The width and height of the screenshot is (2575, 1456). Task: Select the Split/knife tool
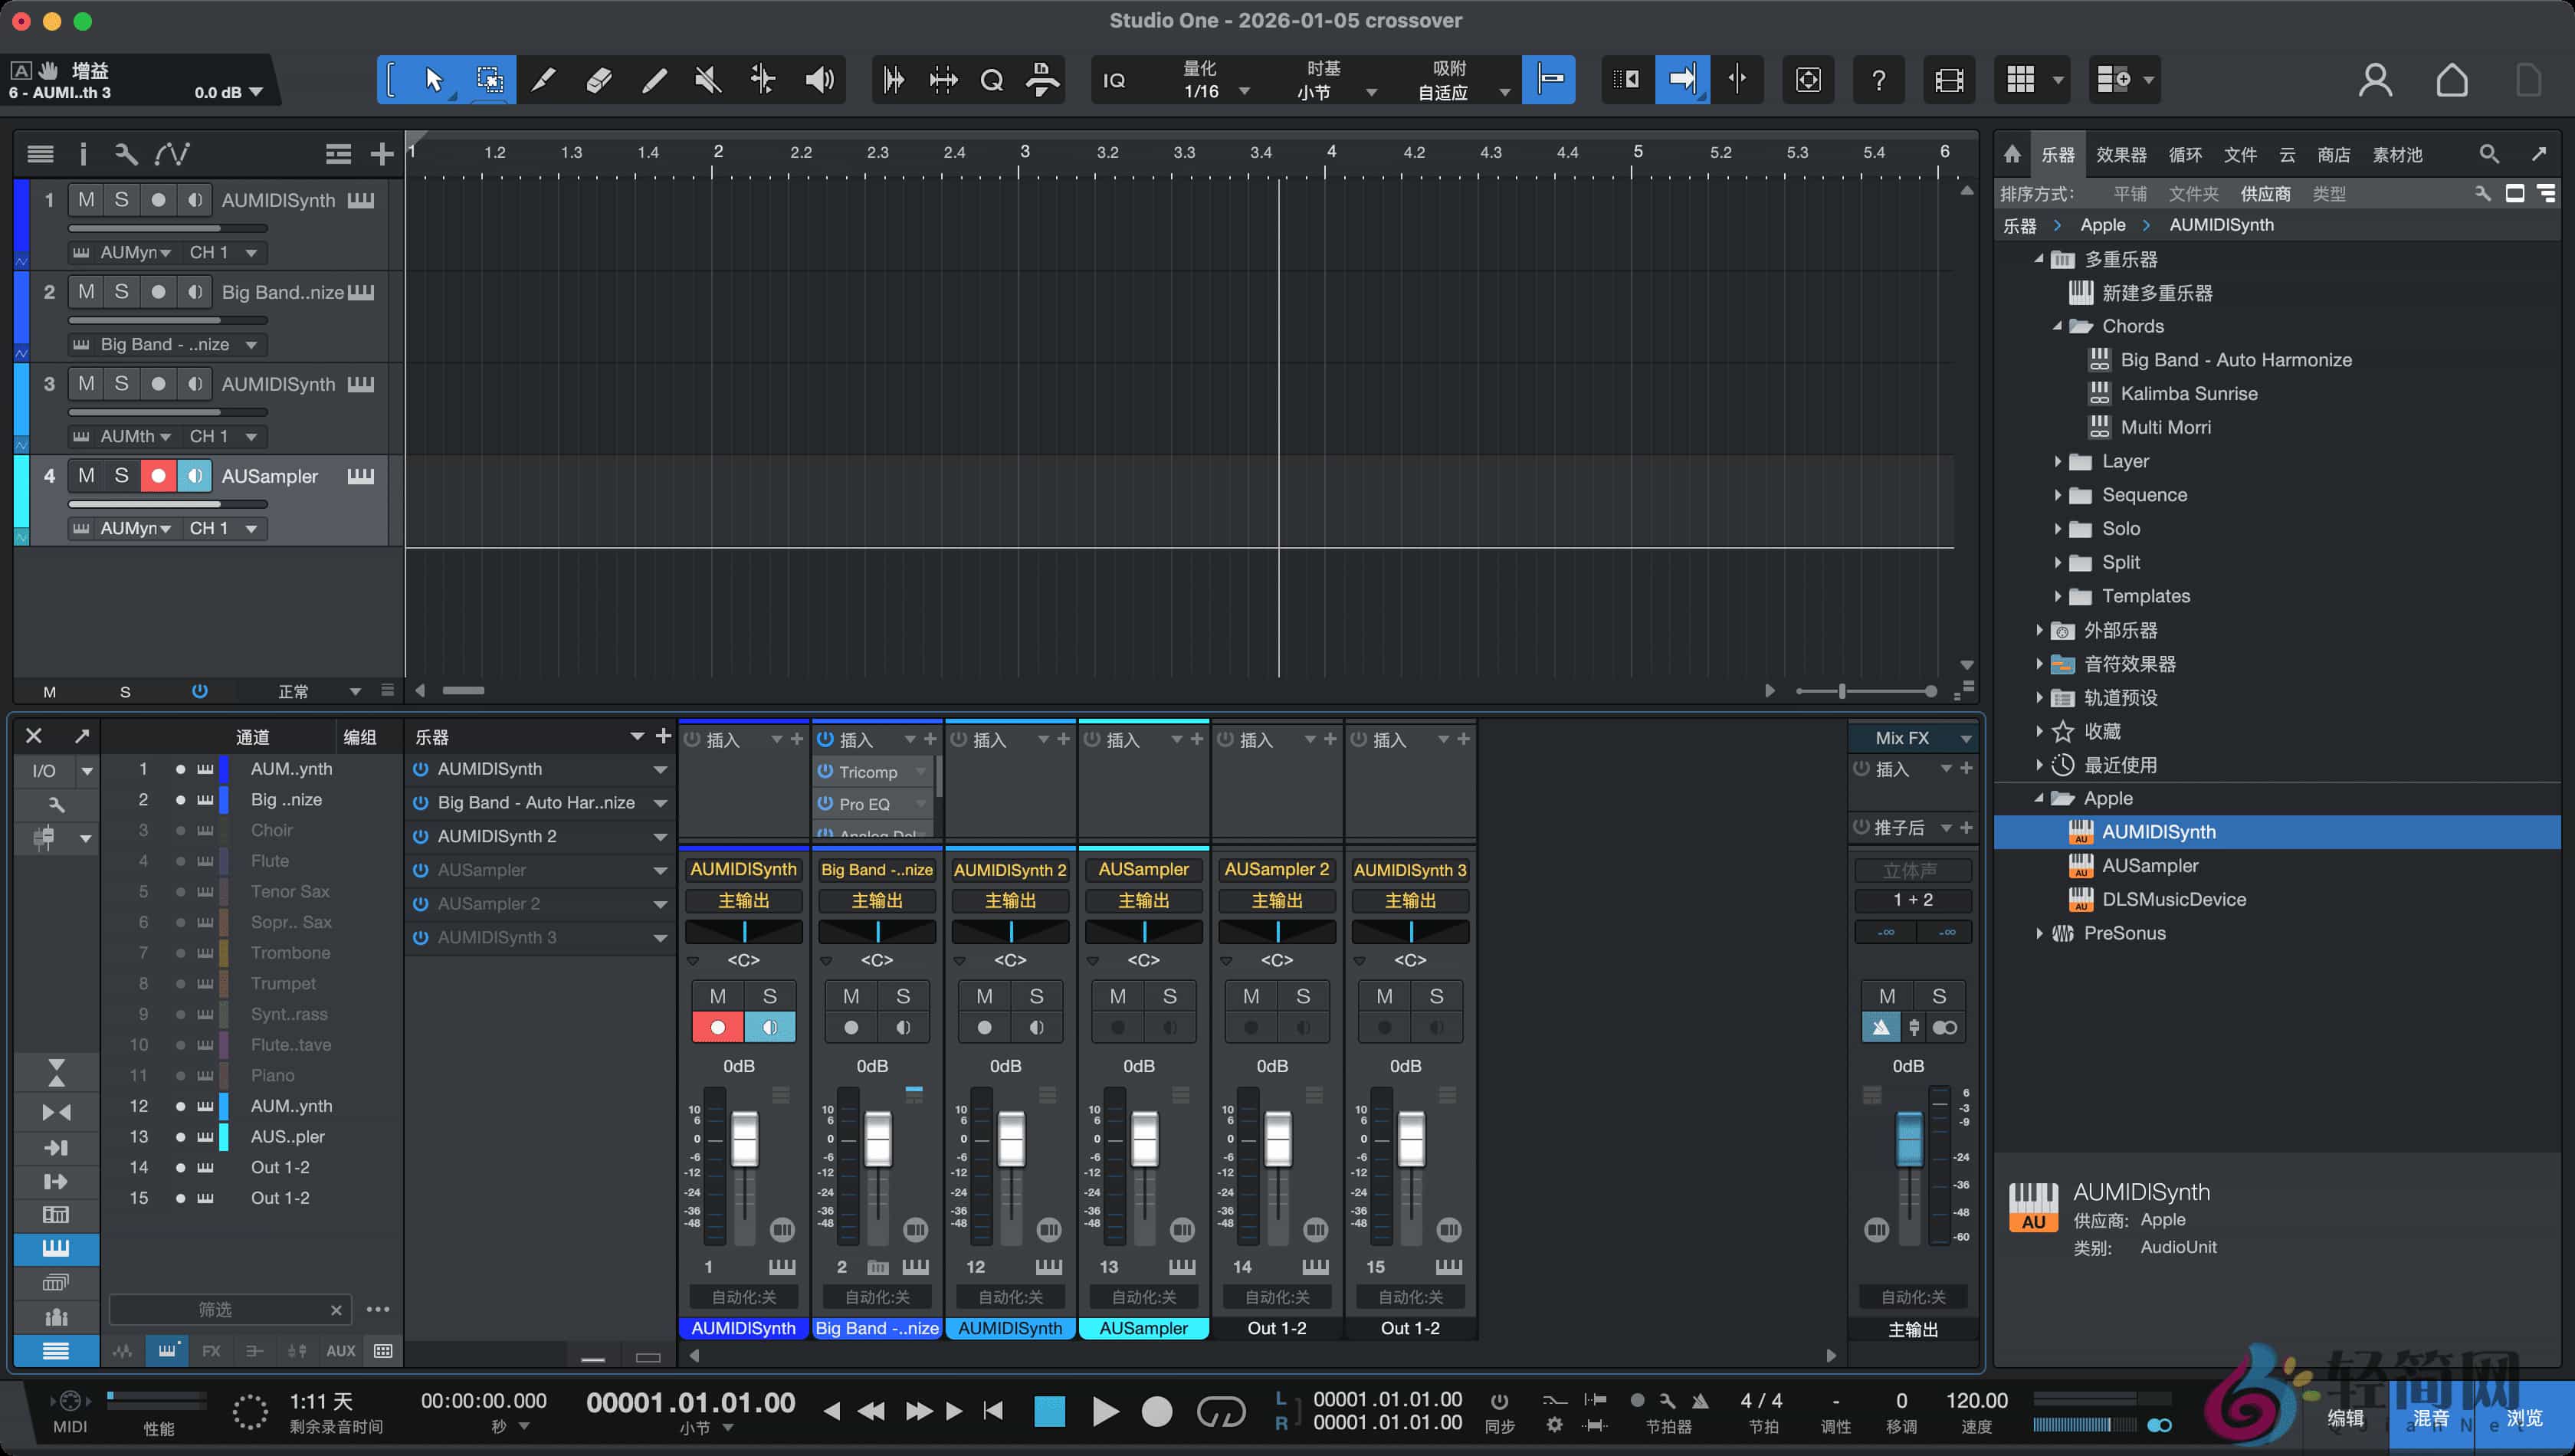pyautogui.click(x=543, y=79)
